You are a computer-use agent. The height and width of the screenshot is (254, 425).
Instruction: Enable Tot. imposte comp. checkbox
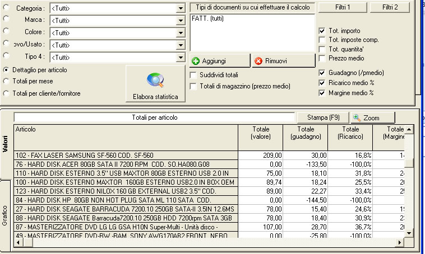tap(322, 40)
